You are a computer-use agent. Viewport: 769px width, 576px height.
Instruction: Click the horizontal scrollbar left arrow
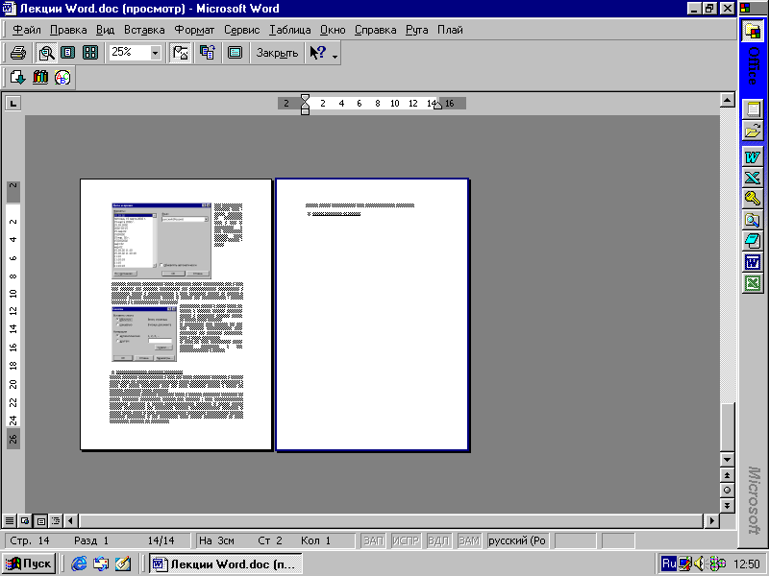[71, 520]
